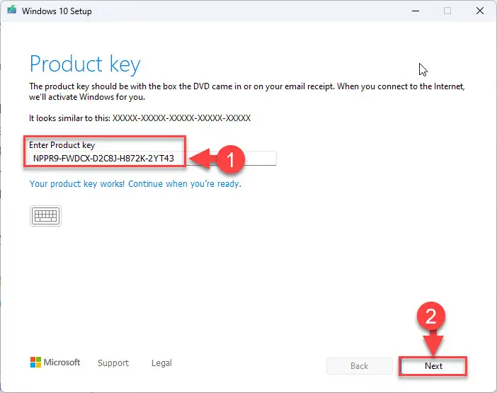Click the 'Windows 10 Setup' title text
This screenshot has width=497, height=393.
(x=57, y=11)
